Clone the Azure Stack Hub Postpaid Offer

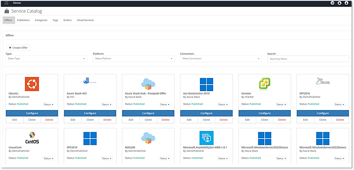(148, 120)
